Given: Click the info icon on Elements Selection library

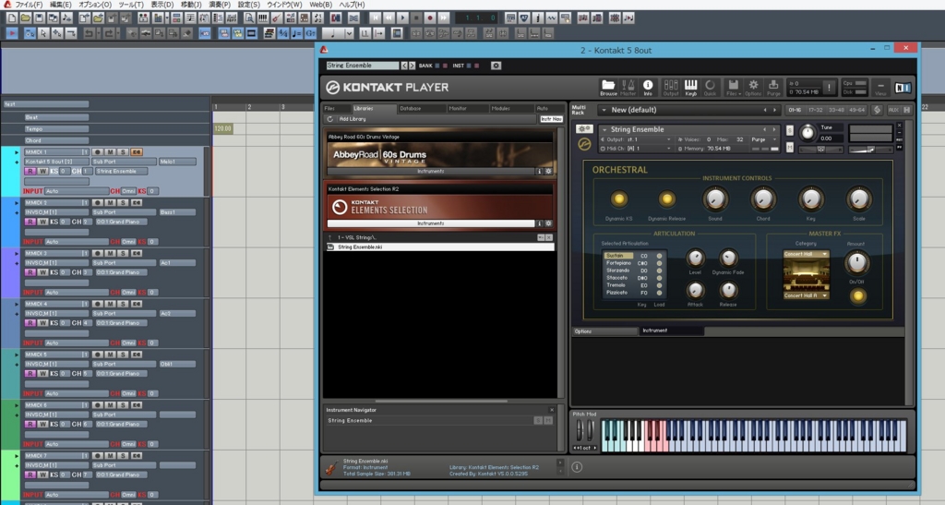Looking at the screenshot, I should click(540, 223).
